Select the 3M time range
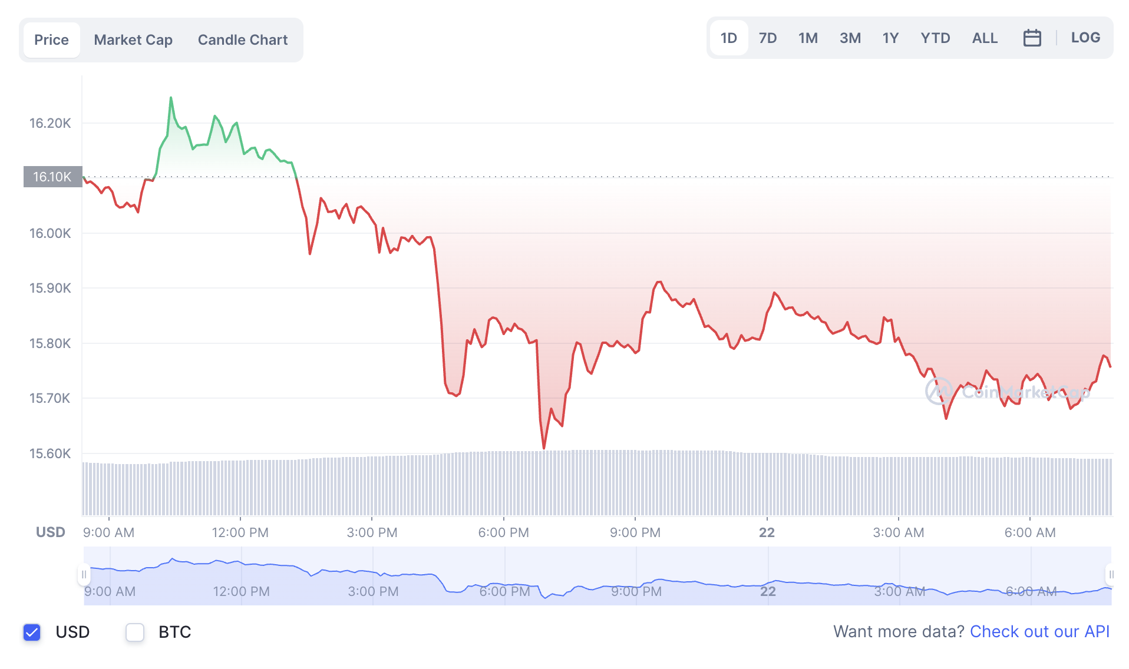This screenshot has width=1129, height=669. (x=850, y=37)
